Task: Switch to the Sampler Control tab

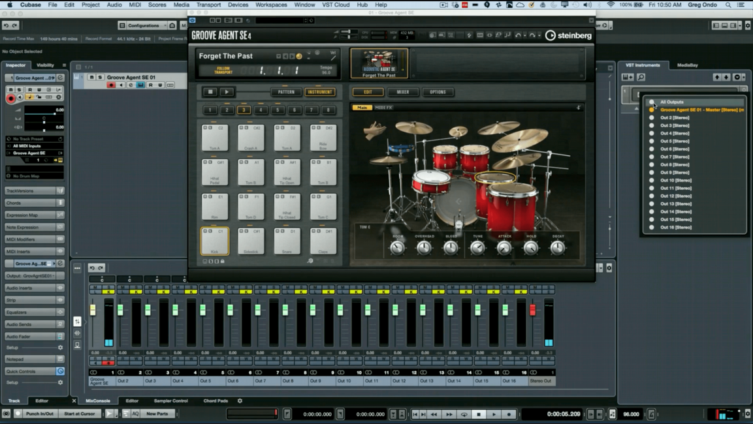Action: pyautogui.click(x=170, y=401)
